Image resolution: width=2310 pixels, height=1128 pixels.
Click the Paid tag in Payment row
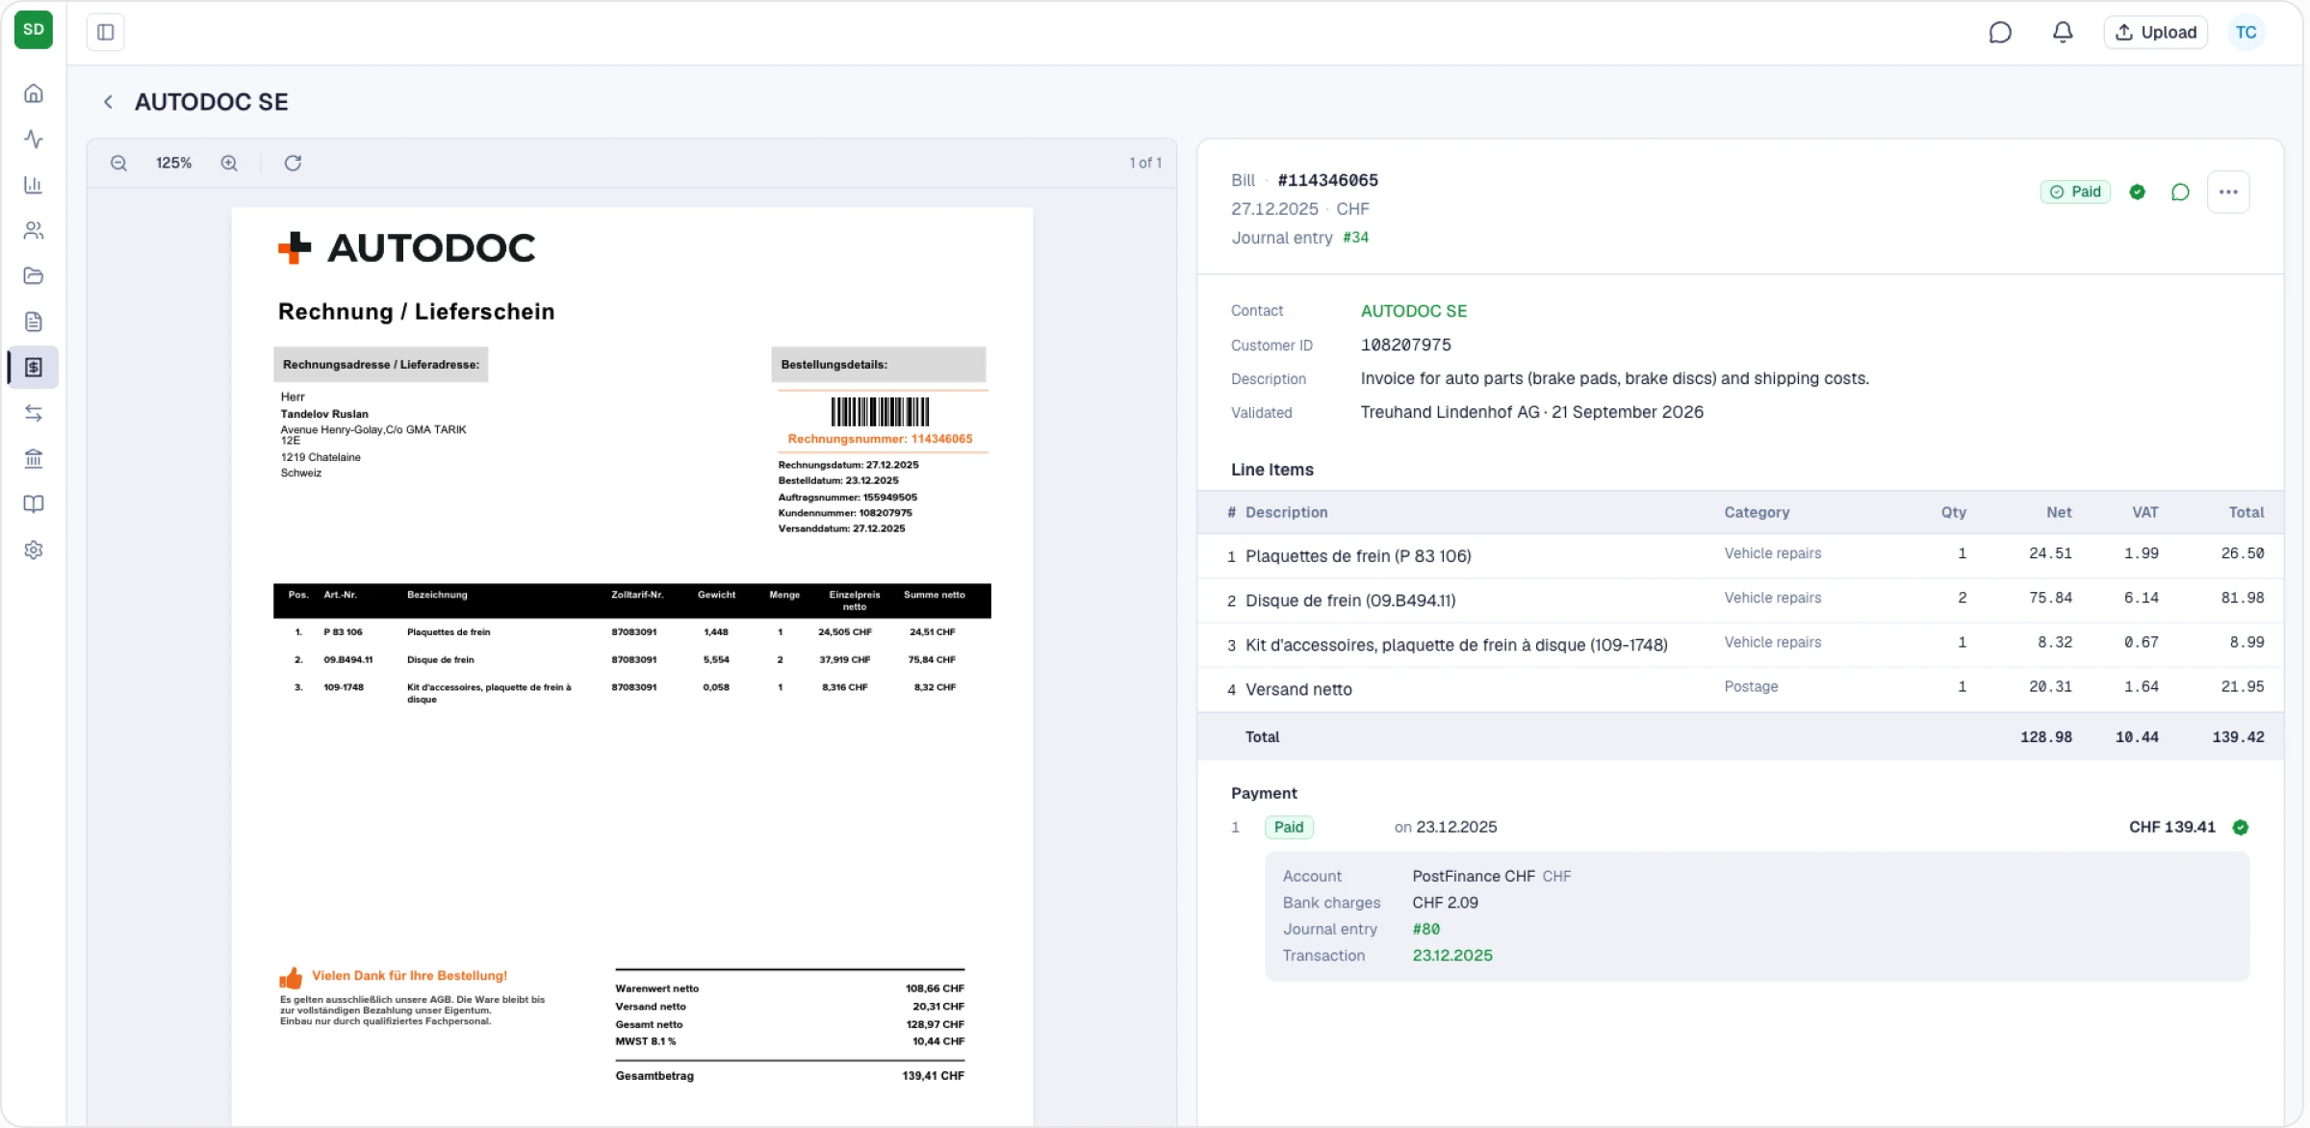click(x=1289, y=828)
